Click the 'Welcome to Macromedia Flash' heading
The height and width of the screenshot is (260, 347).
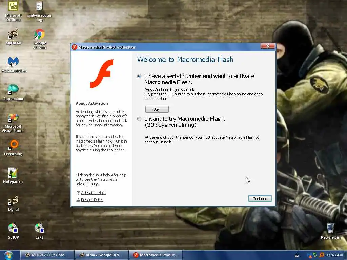[x=185, y=60]
